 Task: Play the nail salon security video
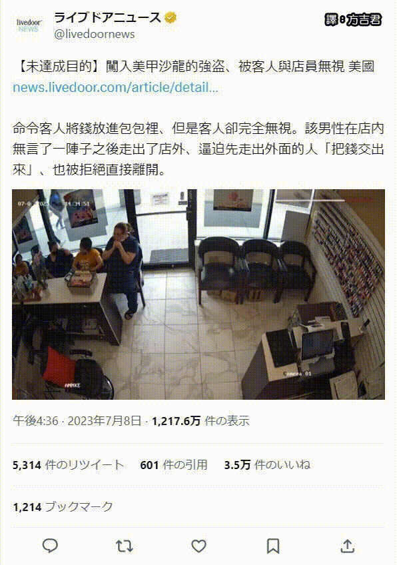click(x=198, y=294)
